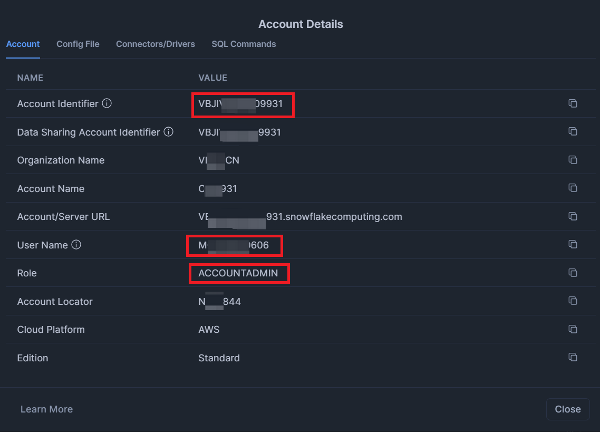600x432 pixels.
Task: Copy the Role value
Action: pyautogui.click(x=573, y=273)
